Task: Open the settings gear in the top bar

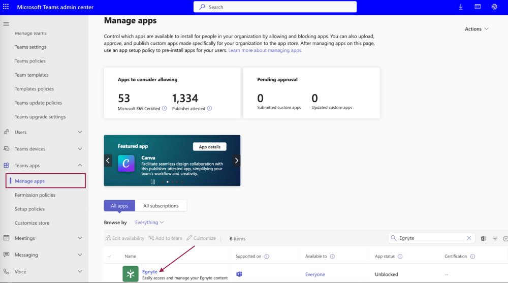Action: 494,7
